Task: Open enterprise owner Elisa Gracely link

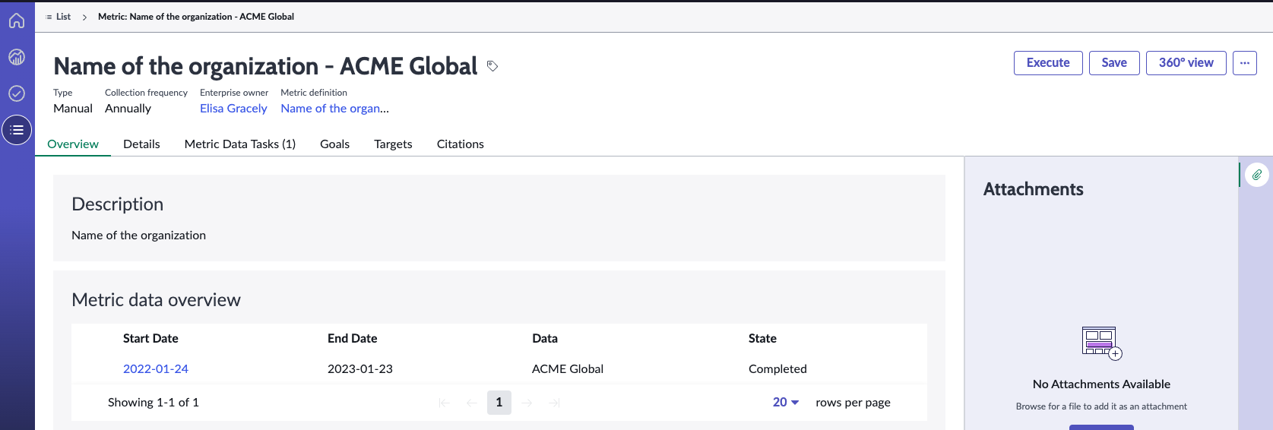Action: [233, 109]
